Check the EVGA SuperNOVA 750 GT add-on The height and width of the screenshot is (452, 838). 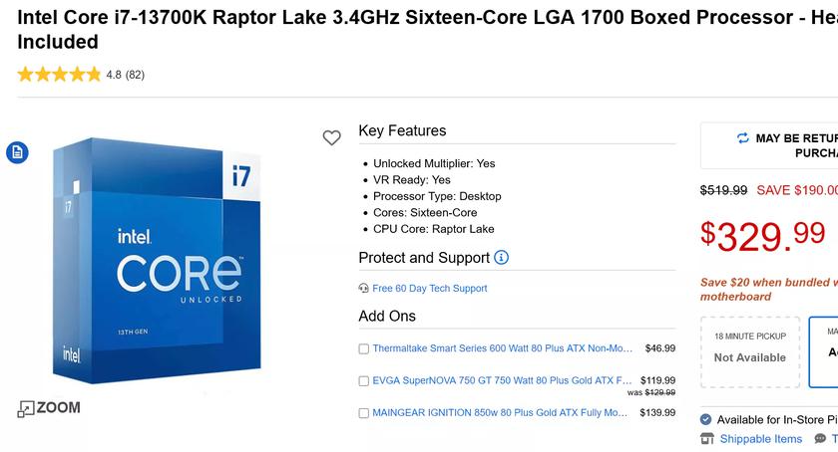click(364, 380)
